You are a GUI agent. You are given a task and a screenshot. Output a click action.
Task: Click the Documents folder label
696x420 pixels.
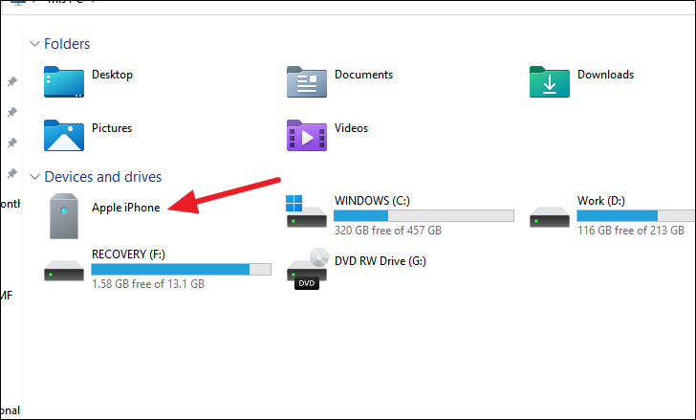pyautogui.click(x=363, y=75)
